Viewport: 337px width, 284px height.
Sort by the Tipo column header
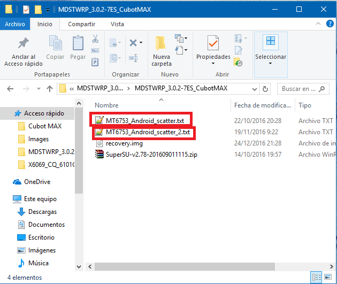coord(305,105)
